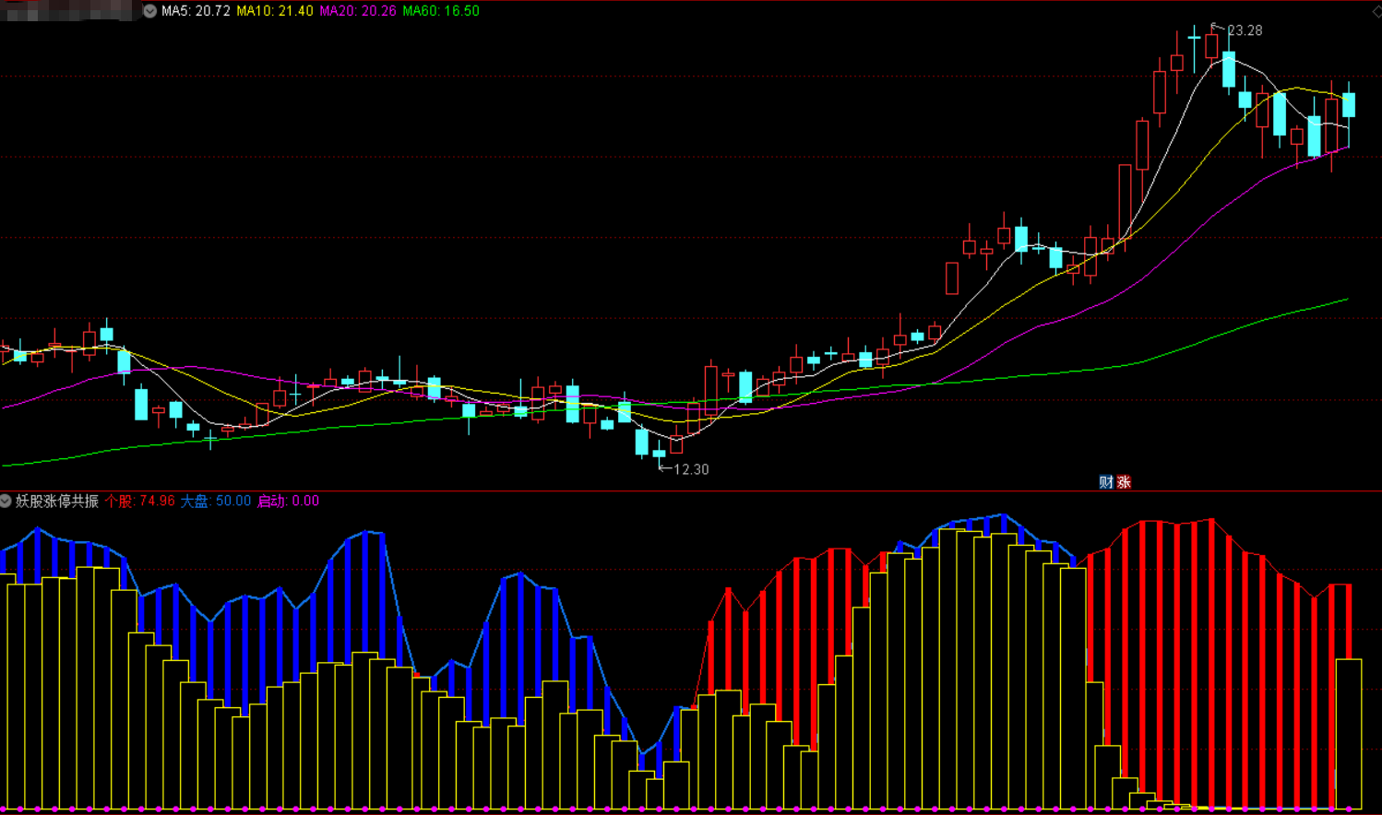Select the 大盘: 50.00 value

[x=215, y=501]
